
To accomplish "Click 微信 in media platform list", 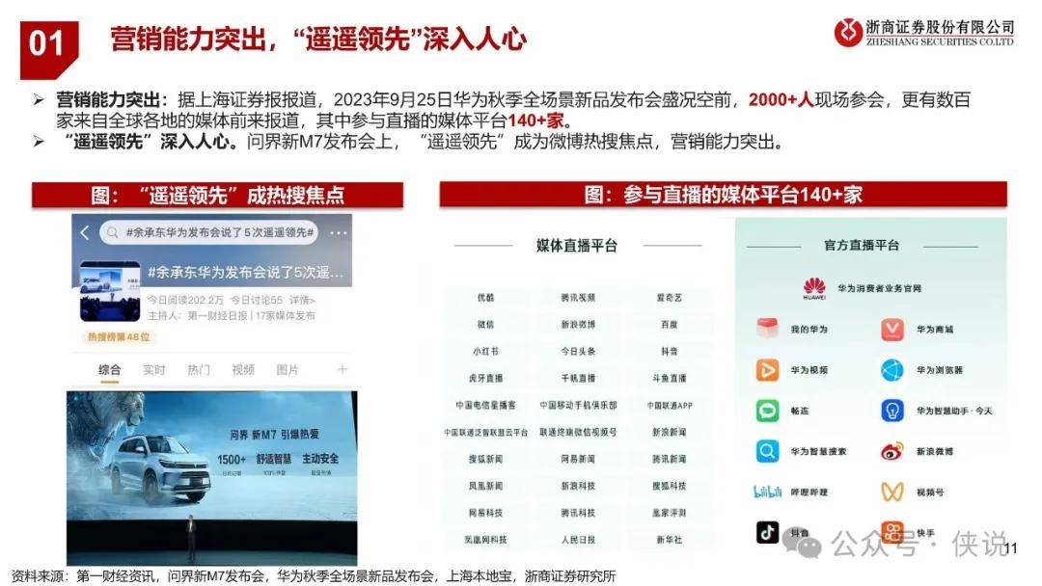I will [x=485, y=325].
